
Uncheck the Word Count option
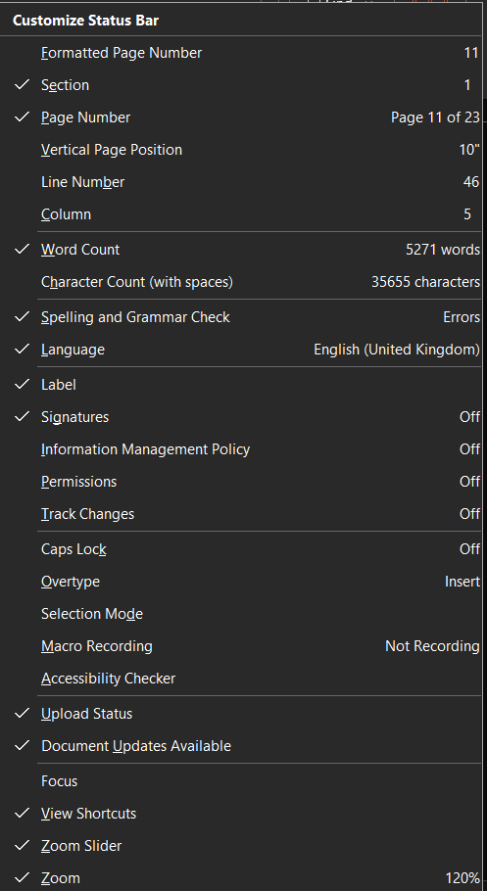tap(241, 250)
